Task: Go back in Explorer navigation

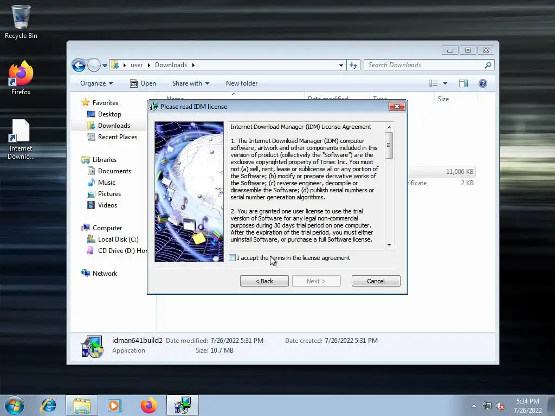Action: point(79,65)
